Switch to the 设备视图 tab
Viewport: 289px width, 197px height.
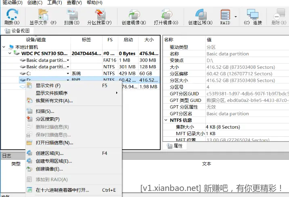coord(17,31)
